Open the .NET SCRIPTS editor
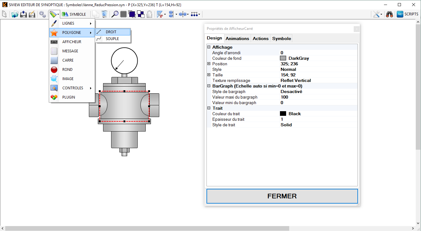Viewport: 421px width, 231px height. click(407, 14)
